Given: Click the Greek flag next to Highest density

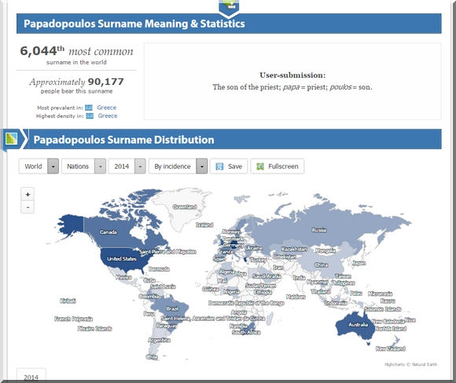Looking at the screenshot, I should [90, 116].
